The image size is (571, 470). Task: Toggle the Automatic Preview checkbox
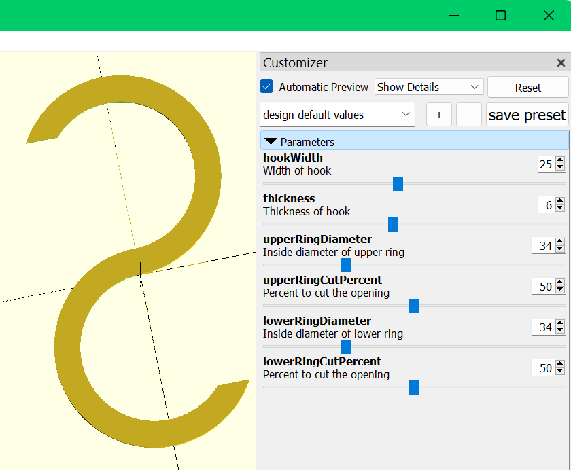point(266,87)
